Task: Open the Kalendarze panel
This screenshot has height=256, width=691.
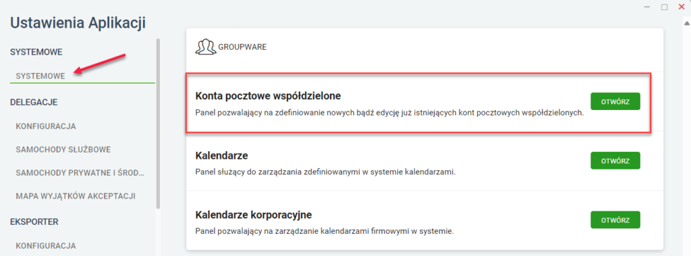Action: click(615, 161)
